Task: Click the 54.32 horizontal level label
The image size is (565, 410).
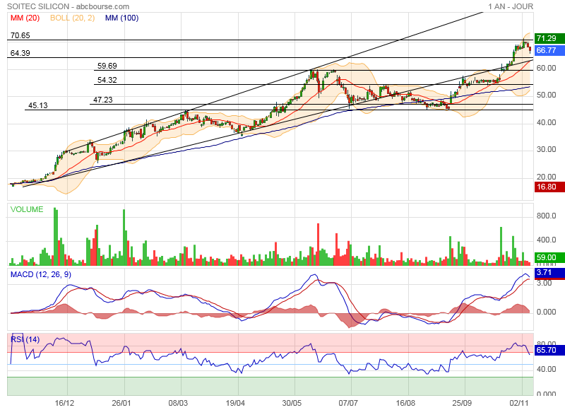Action: coord(107,80)
